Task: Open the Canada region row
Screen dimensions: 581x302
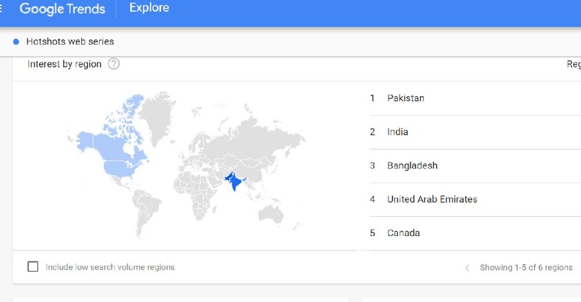Action: pos(475,233)
